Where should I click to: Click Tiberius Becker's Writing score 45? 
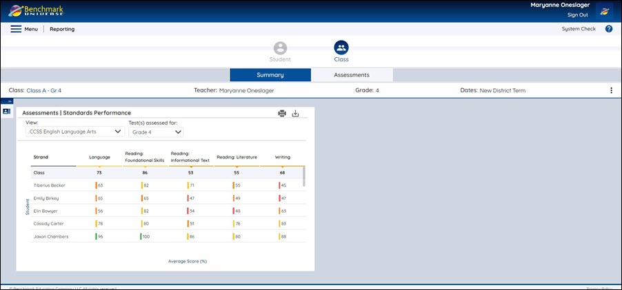tap(283, 185)
